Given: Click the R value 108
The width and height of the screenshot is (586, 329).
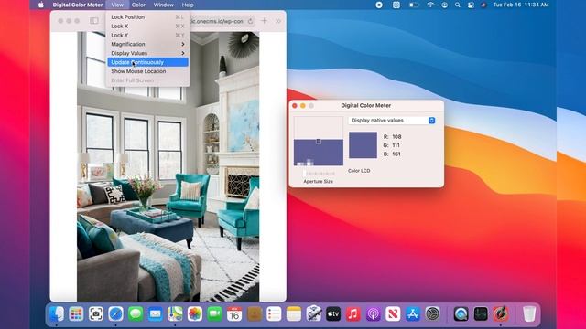Looking at the screenshot, I should coord(396,137).
